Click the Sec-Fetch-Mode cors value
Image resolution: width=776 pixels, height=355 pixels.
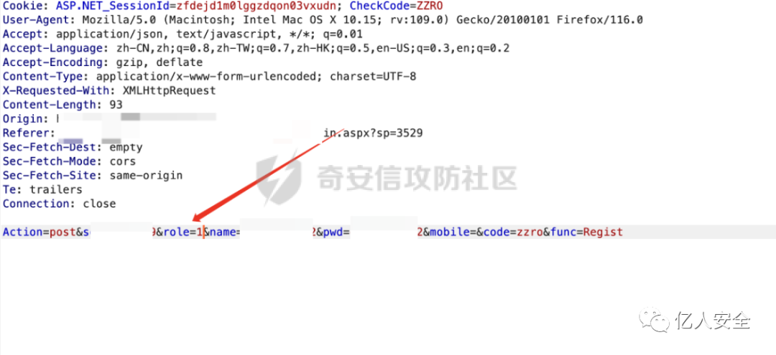coord(123,161)
